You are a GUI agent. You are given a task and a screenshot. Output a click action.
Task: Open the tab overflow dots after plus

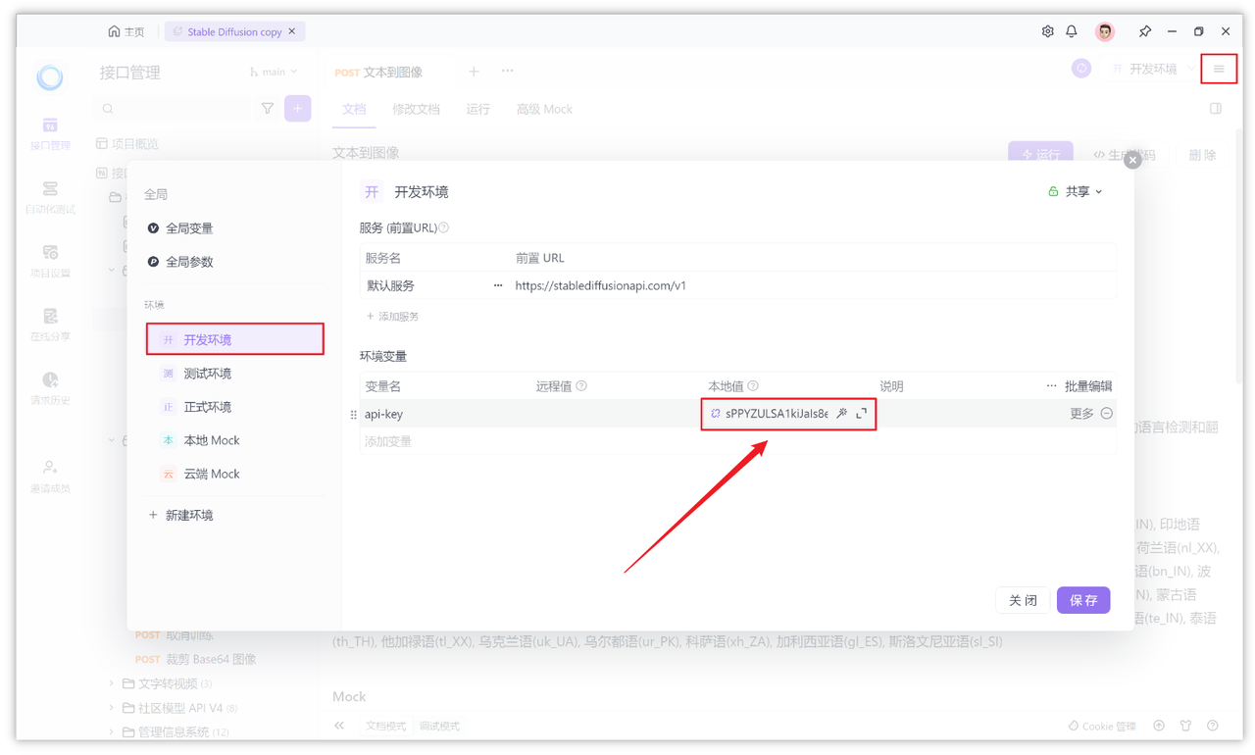tap(507, 71)
